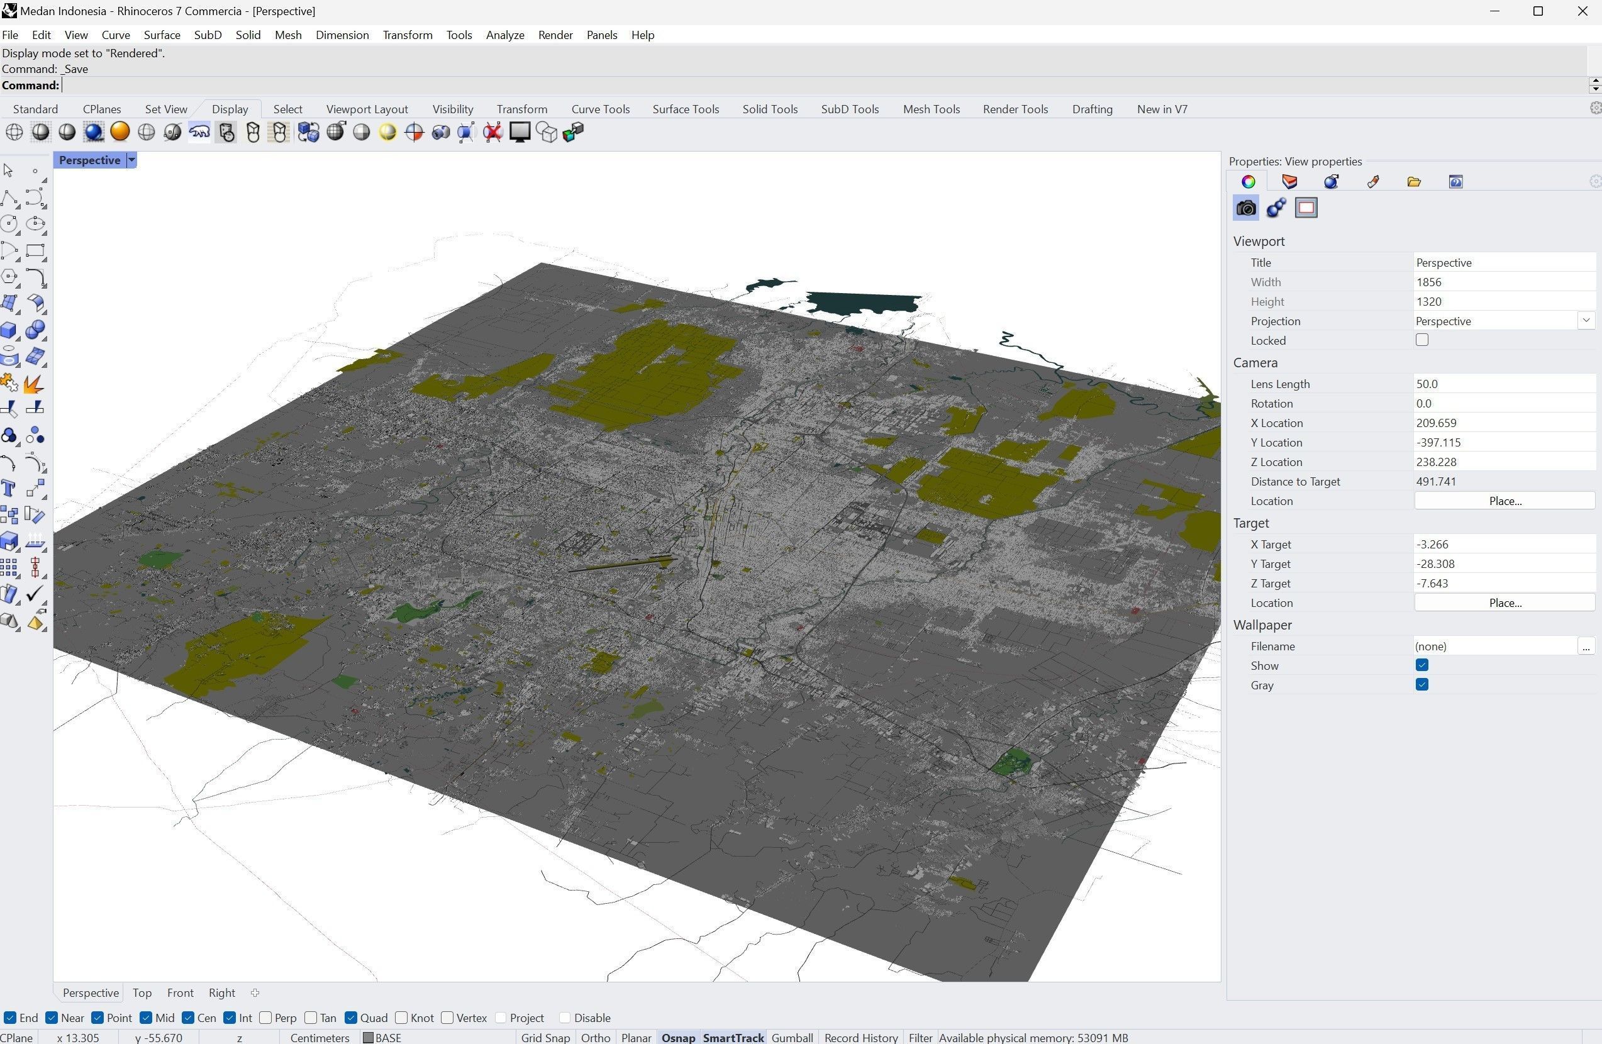Click the camera location Place button

click(1505, 501)
